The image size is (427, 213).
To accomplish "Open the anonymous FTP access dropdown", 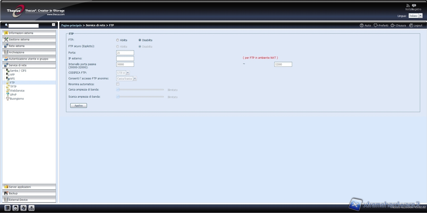I will coord(135,79).
